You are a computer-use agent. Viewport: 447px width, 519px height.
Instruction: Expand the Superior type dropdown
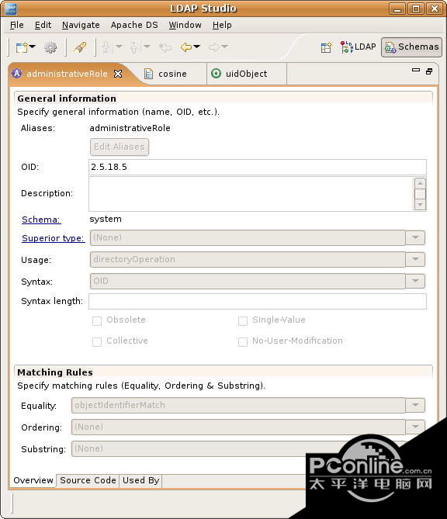pyautogui.click(x=415, y=237)
